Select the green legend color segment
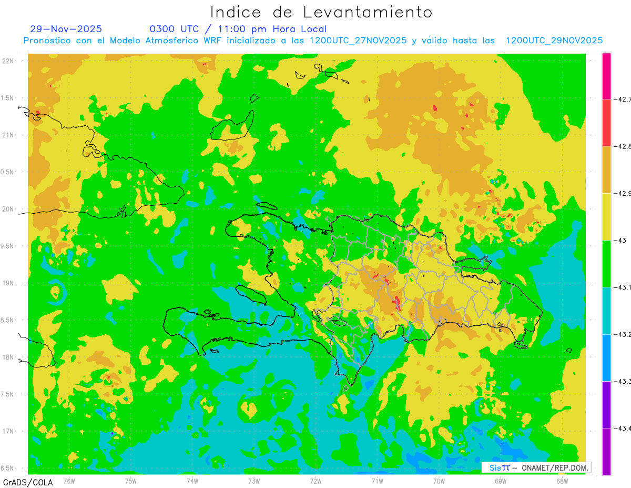This screenshot has height=488, width=631. tap(606, 264)
